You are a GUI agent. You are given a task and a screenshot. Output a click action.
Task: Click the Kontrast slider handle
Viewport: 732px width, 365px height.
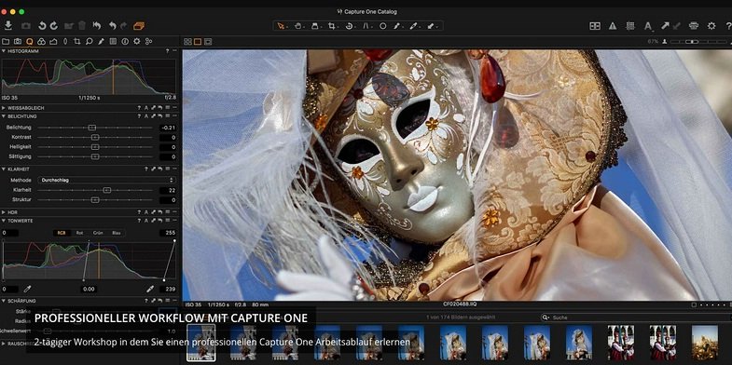click(x=95, y=137)
